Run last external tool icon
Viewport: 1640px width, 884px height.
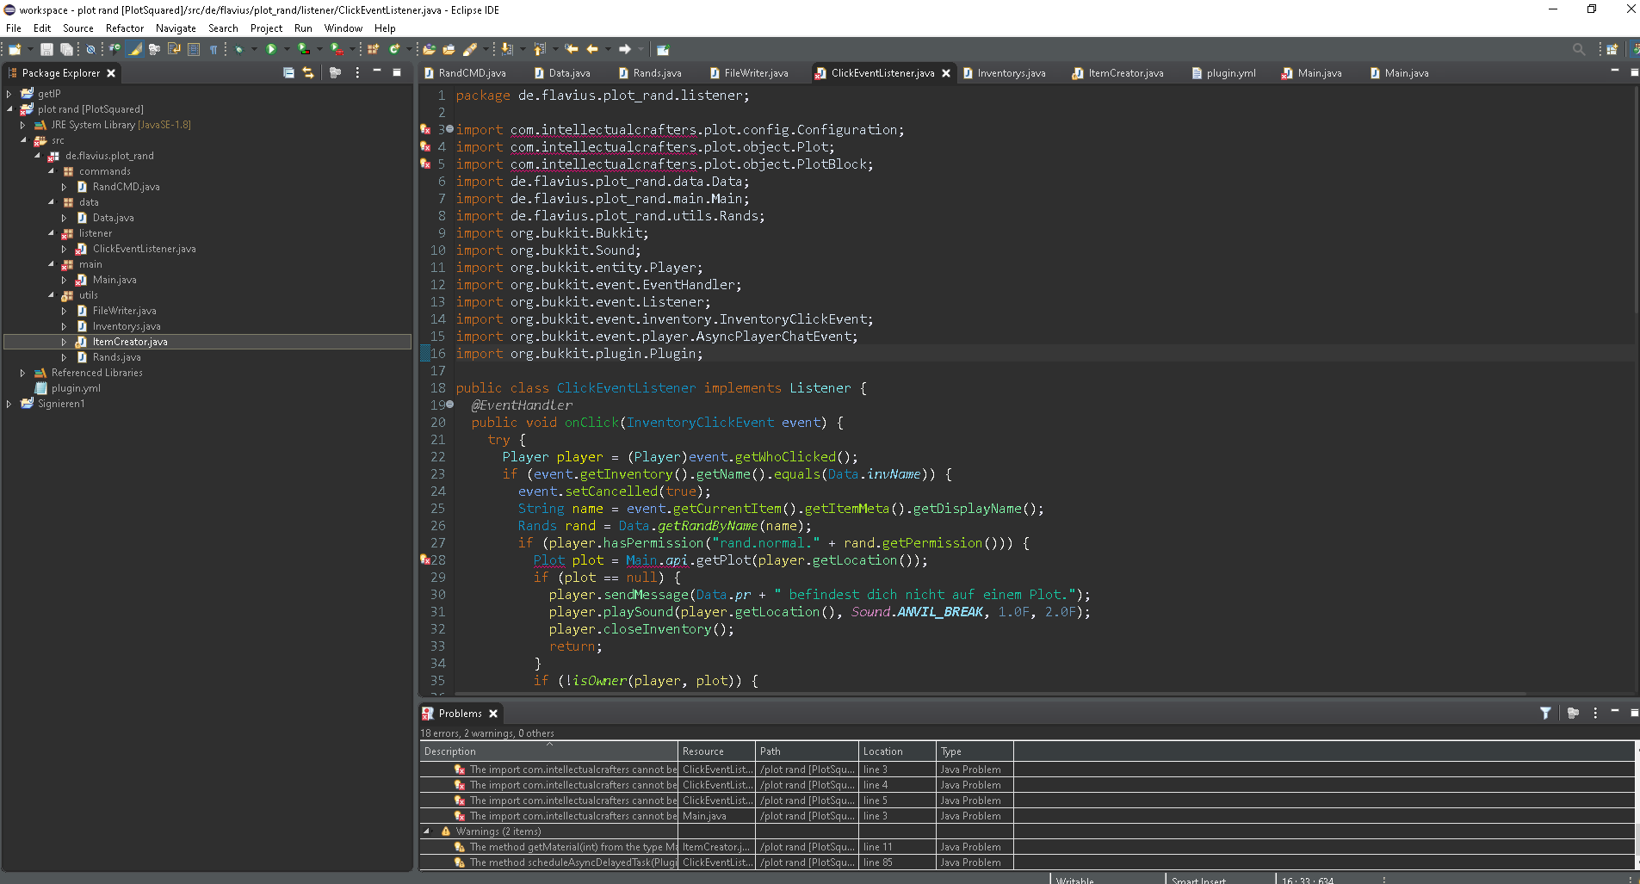(337, 49)
